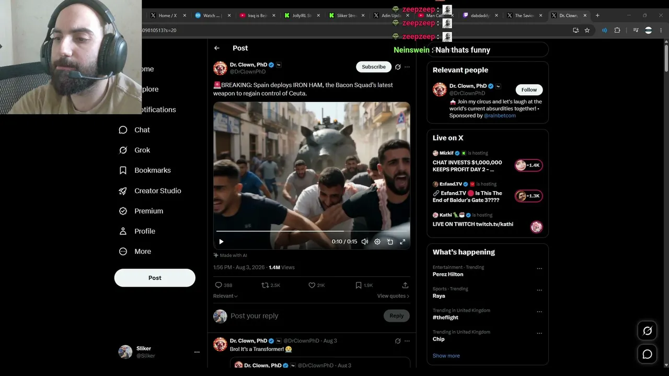
Task: Open video picture-in-picture mode
Action: pos(390,242)
